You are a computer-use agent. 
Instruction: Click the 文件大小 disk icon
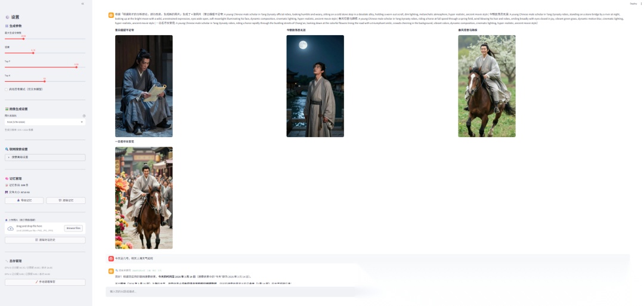click(x=6, y=192)
